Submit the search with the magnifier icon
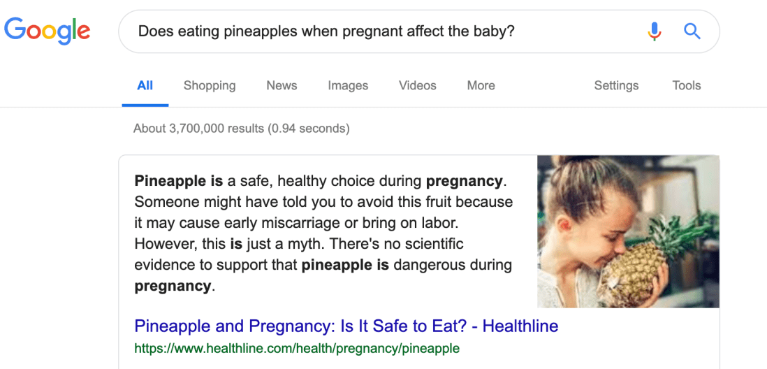 [x=692, y=31]
